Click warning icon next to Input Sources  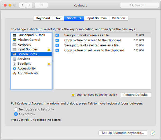(x=49, y=50)
